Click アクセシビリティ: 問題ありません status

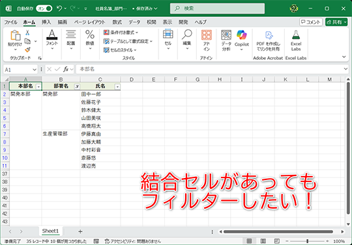point(133,241)
